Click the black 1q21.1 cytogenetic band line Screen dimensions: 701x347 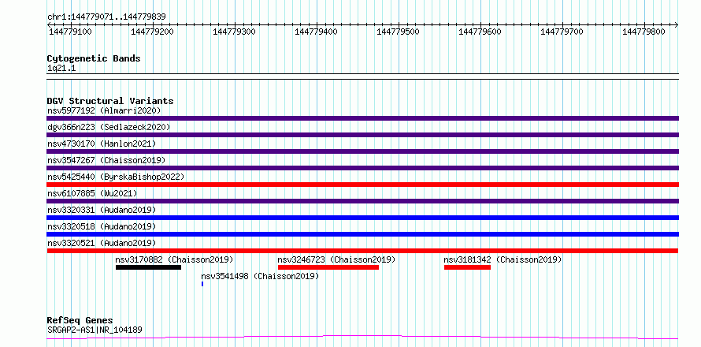tap(362, 76)
